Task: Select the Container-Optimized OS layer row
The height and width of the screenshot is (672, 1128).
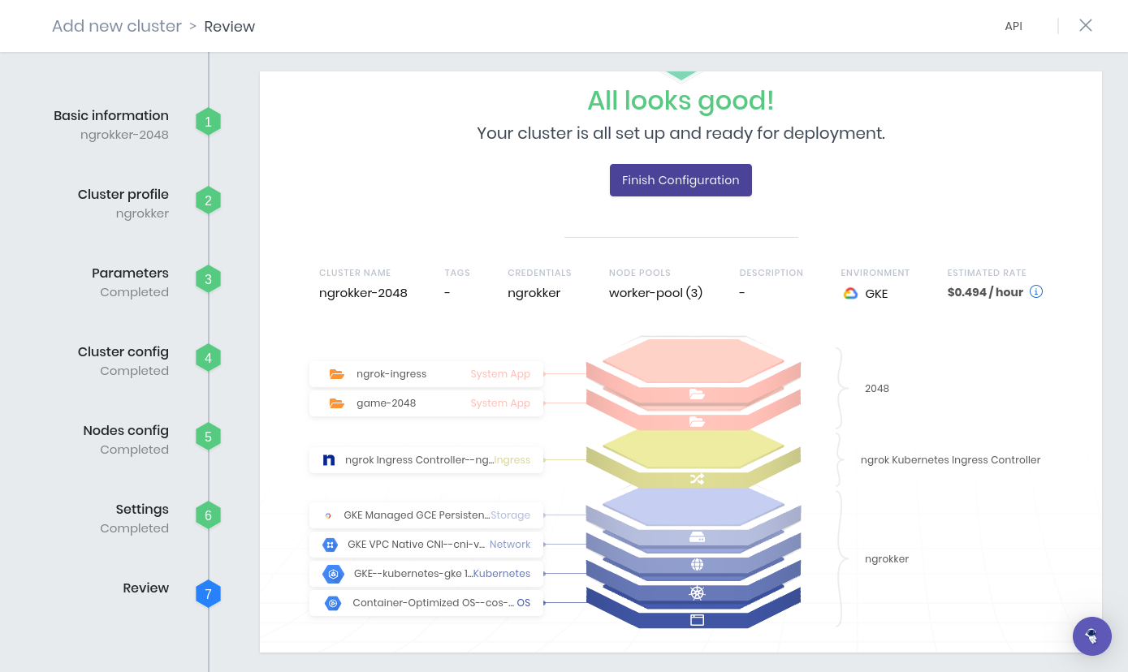Action: click(426, 603)
